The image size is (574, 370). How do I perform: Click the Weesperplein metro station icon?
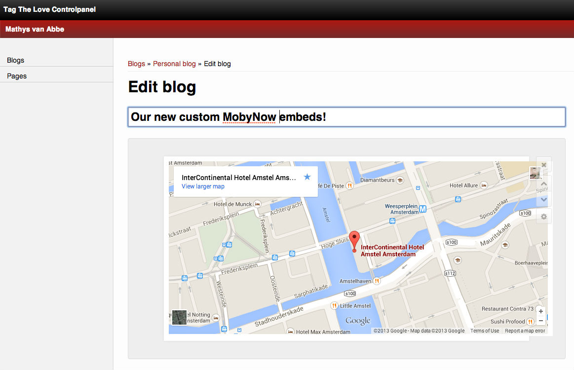click(423, 209)
